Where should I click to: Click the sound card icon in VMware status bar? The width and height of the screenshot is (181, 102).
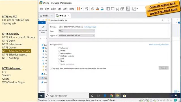click(x=154, y=100)
